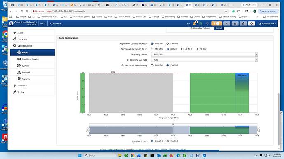The image size is (284, 159).
Task: Open the Ask Gemini button
Action: pos(249,5)
